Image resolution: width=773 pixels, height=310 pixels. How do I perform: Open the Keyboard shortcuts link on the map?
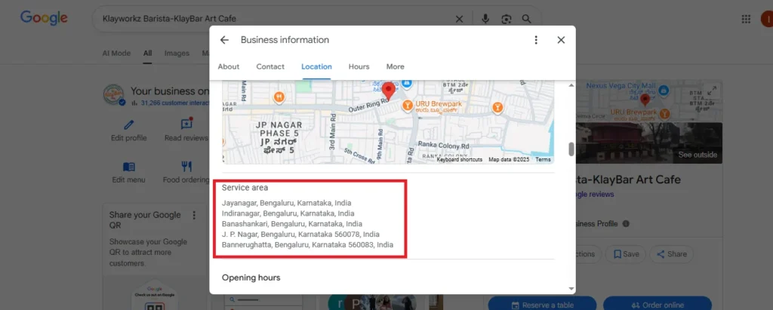coord(460,160)
